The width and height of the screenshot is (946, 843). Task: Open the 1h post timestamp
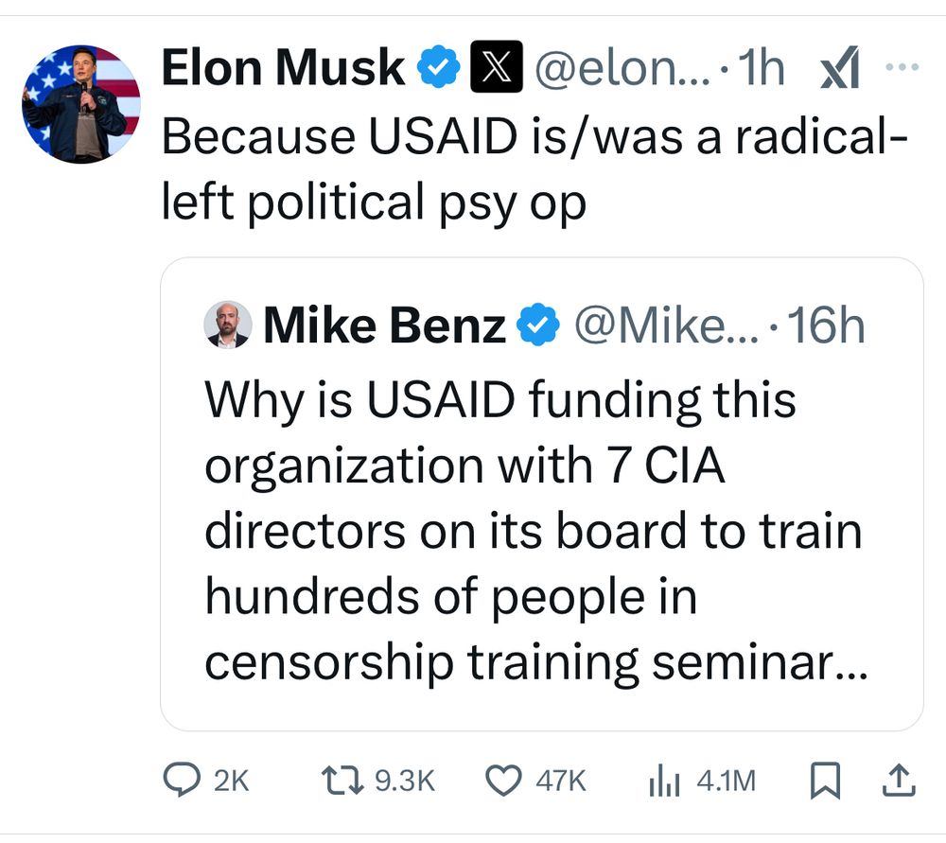tap(761, 67)
